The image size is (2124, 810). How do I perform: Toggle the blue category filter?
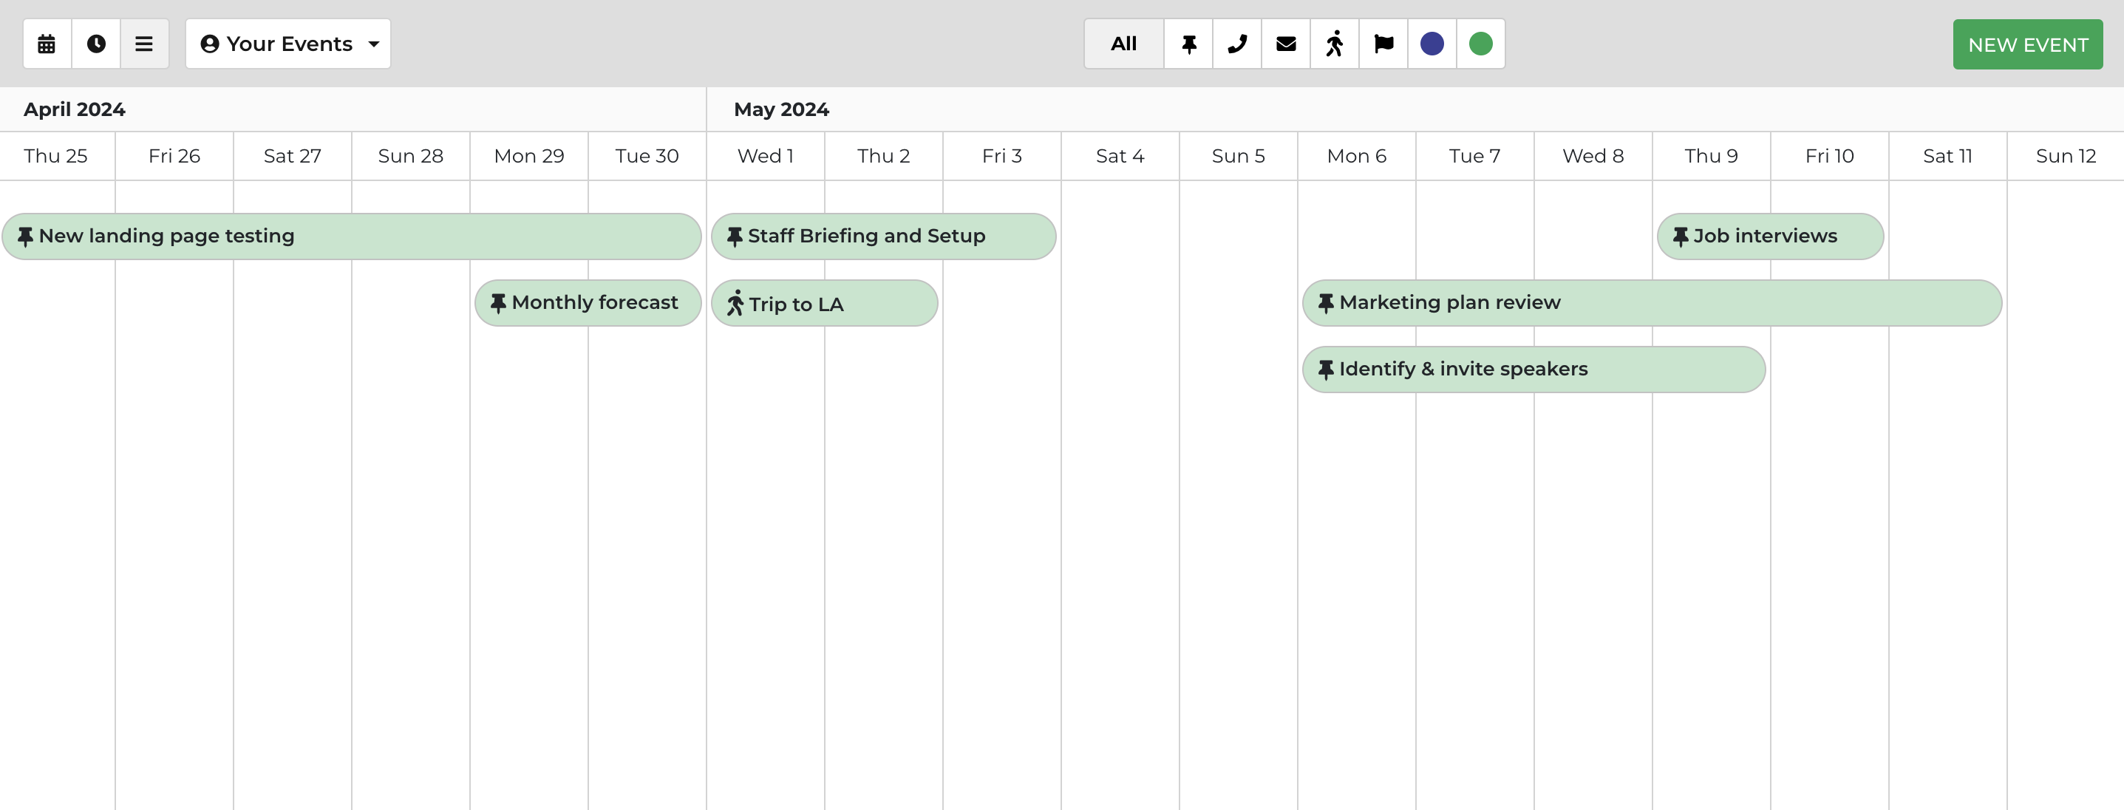(x=1432, y=44)
